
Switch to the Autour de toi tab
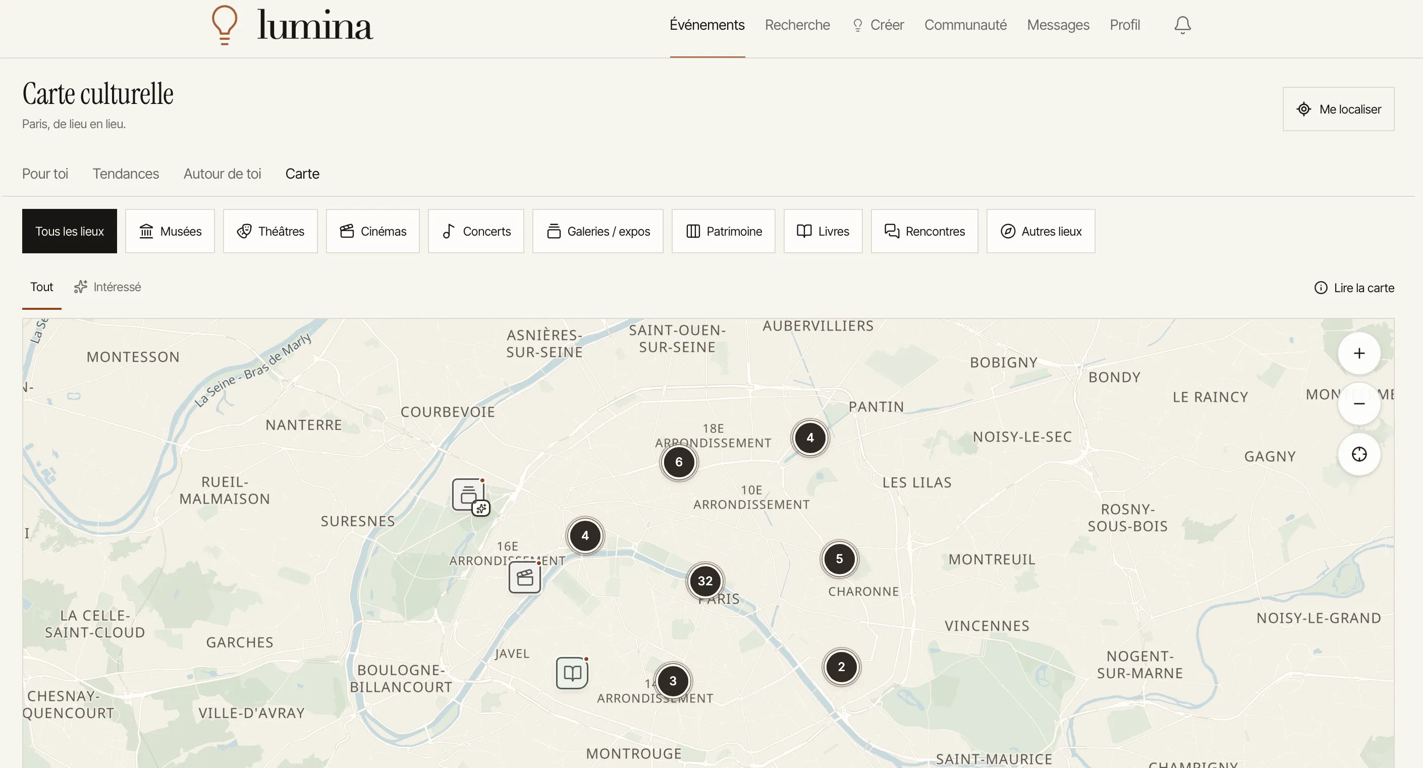point(222,174)
